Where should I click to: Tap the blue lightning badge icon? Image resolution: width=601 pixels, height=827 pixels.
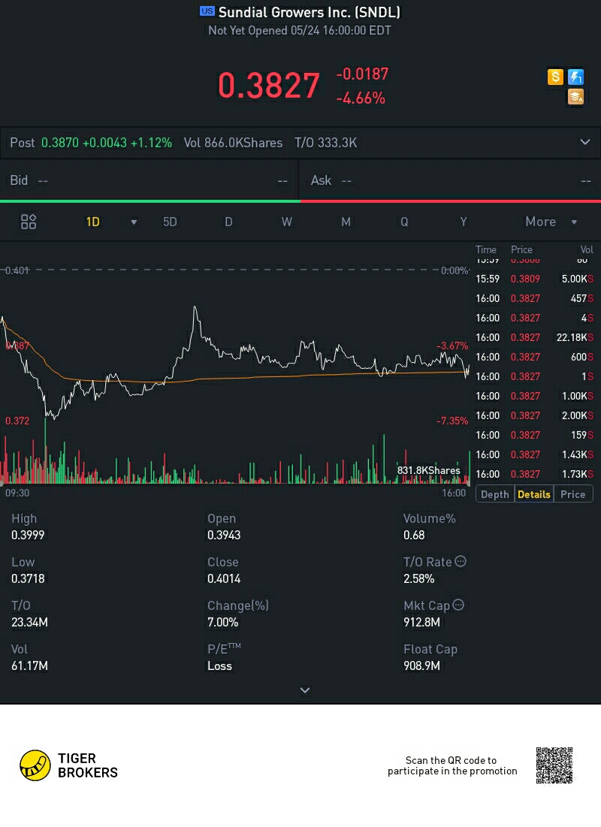575,77
